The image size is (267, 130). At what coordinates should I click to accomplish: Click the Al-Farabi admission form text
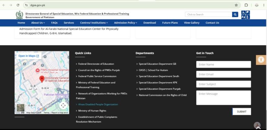(69, 31)
